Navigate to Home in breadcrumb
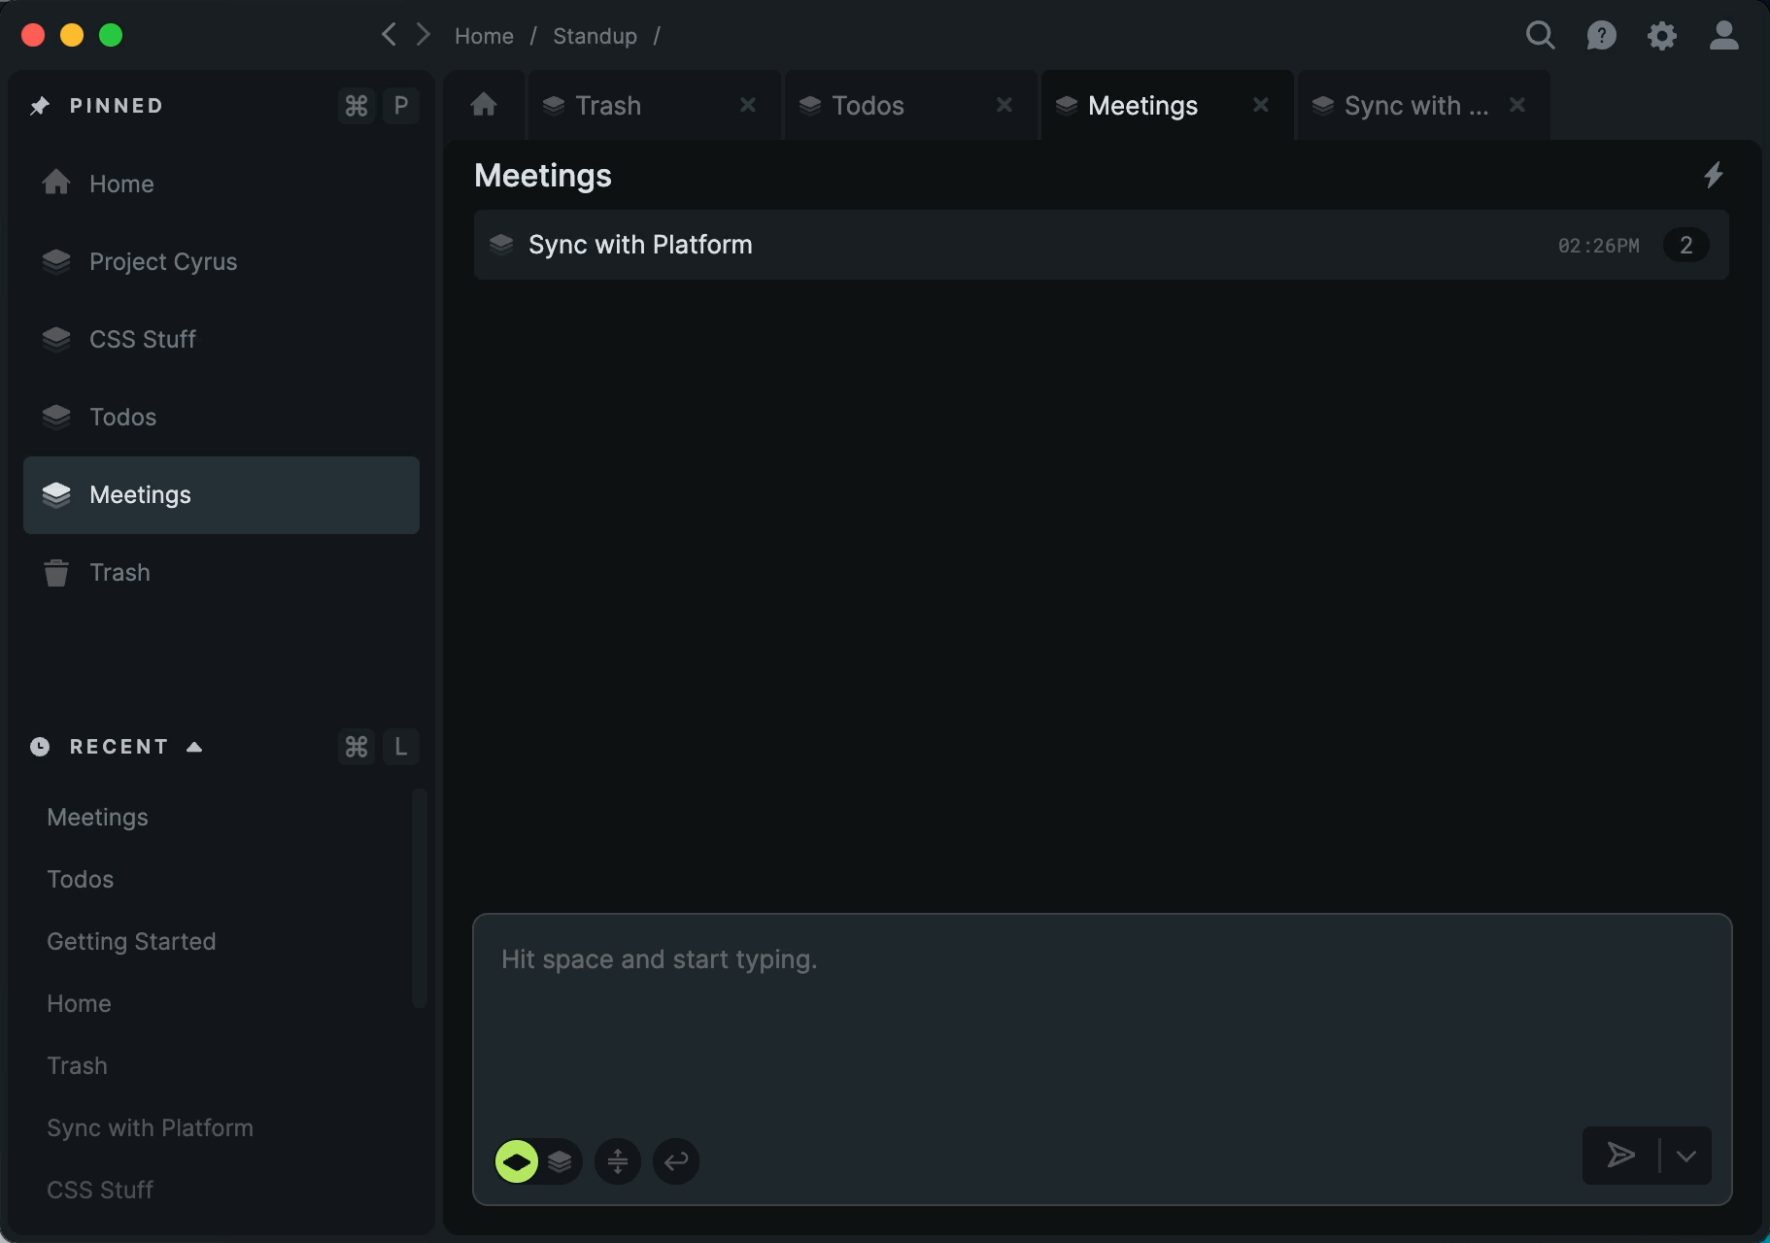The width and height of the screenshot is (1770, 1243). [484, 36]
